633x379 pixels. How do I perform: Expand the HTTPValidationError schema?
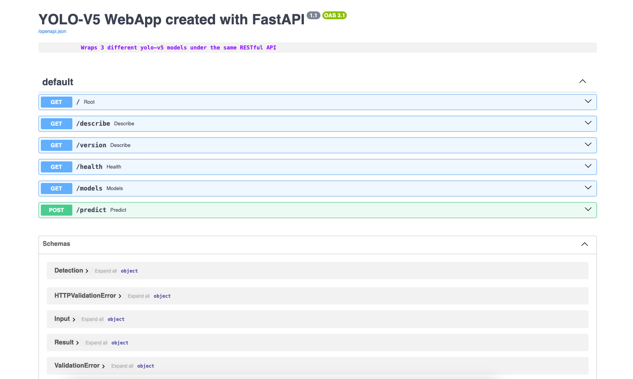[121, 296]
